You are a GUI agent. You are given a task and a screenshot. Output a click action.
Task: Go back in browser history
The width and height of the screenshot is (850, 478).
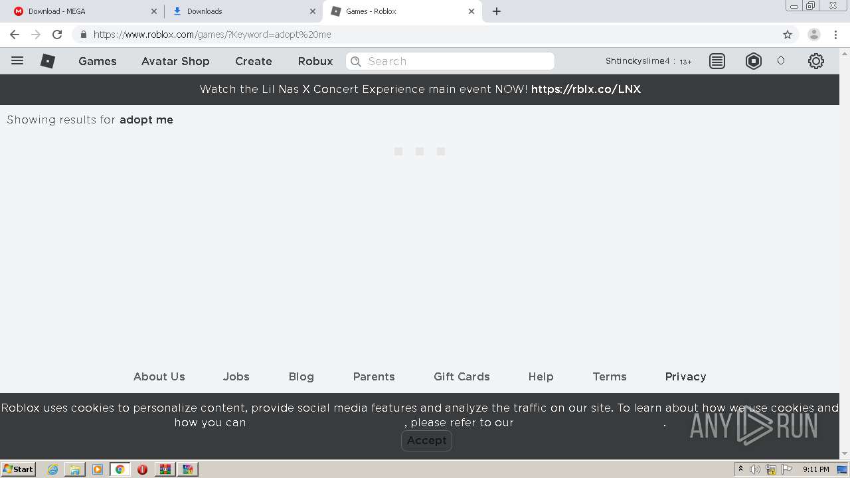pos(15,35)
